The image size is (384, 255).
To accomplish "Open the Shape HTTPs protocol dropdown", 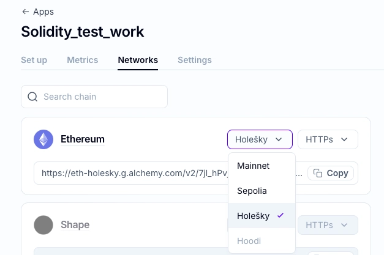I will 328,225.
